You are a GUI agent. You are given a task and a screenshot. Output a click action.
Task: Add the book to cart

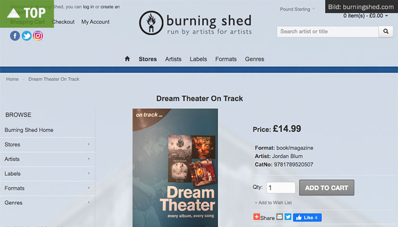pyautogui.click(x=326, y=187)
